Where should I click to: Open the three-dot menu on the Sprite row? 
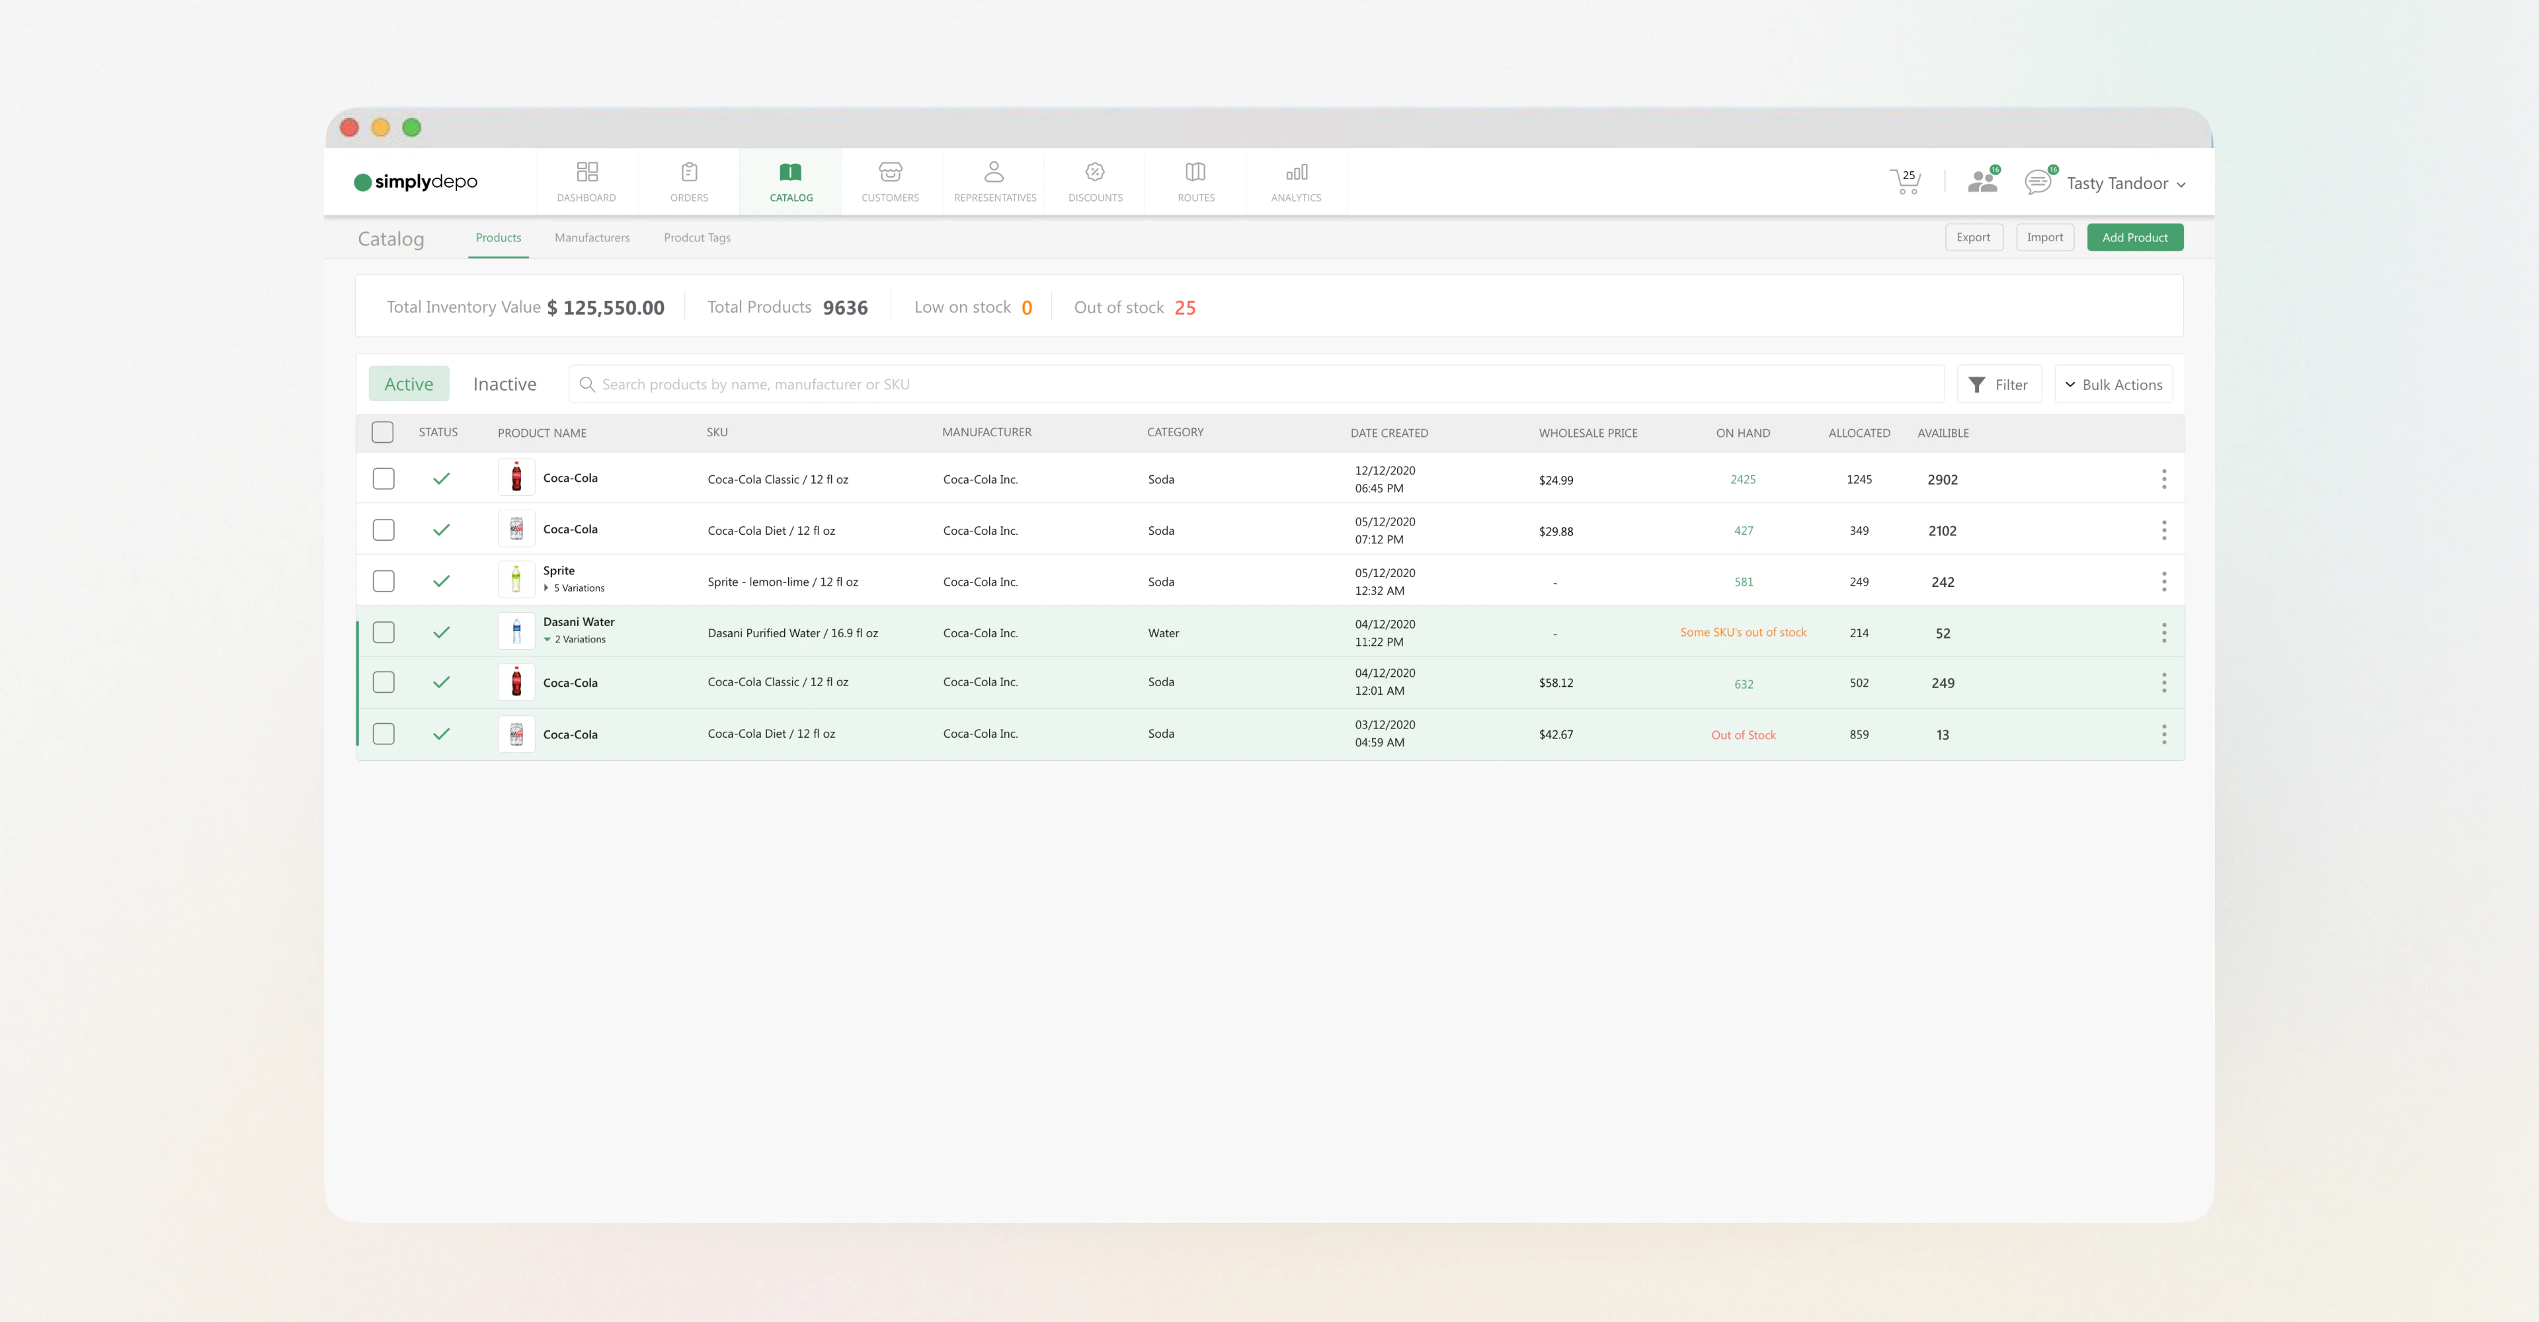[2165, 580]
